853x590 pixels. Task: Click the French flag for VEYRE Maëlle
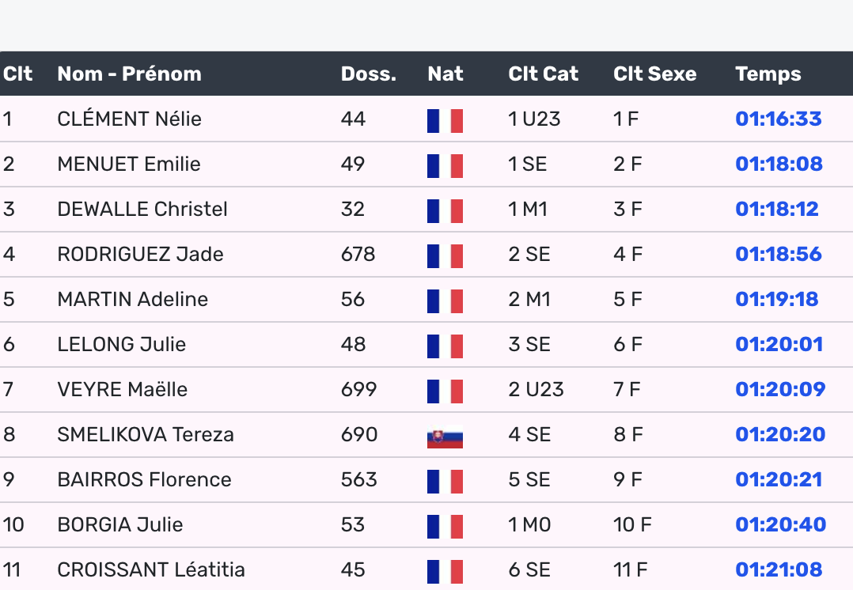coord(445,391)
